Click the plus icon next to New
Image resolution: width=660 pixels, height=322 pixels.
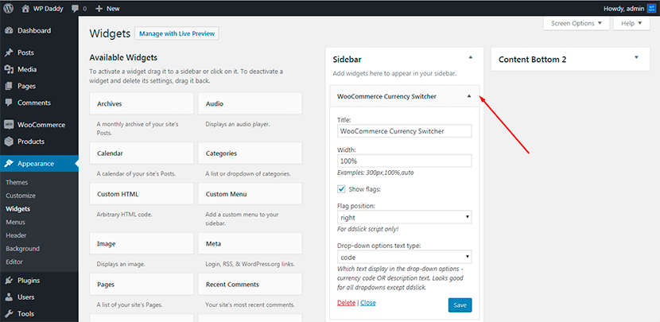point(99,9)
